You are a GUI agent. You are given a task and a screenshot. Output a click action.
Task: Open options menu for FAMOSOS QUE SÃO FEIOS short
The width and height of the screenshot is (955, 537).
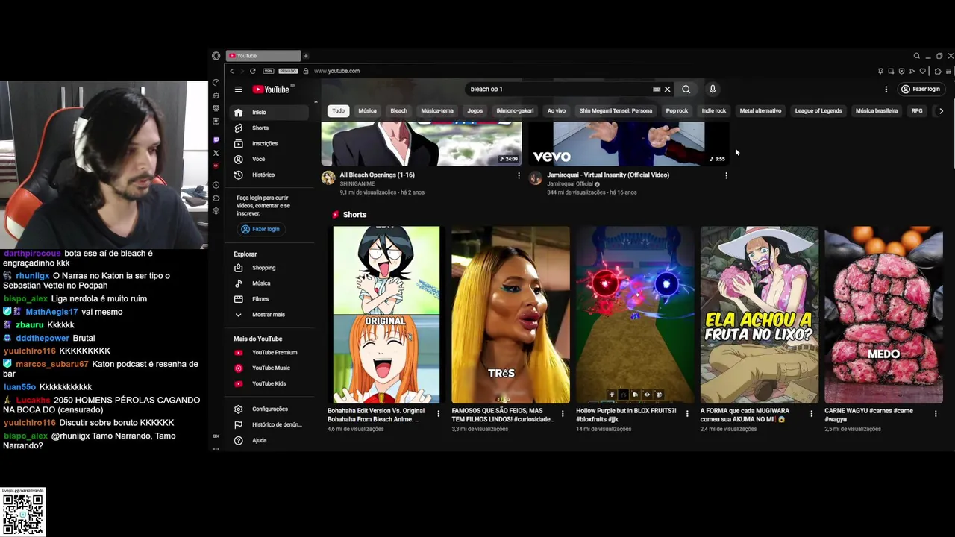coord(563,414)
